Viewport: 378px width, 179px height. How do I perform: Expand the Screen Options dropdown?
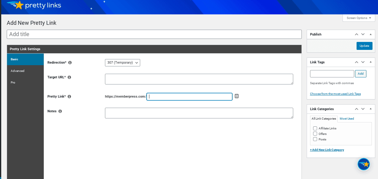pyautogui.click(x=359, y=18)
